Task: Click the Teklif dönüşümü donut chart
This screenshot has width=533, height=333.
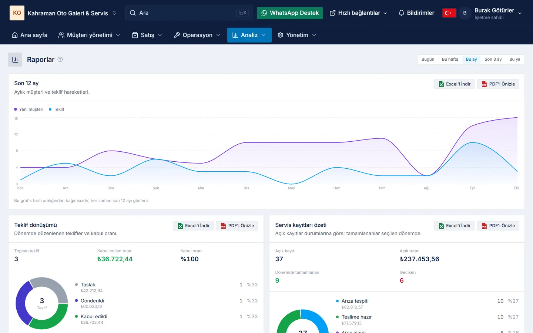Action: (x=42, y=303)
